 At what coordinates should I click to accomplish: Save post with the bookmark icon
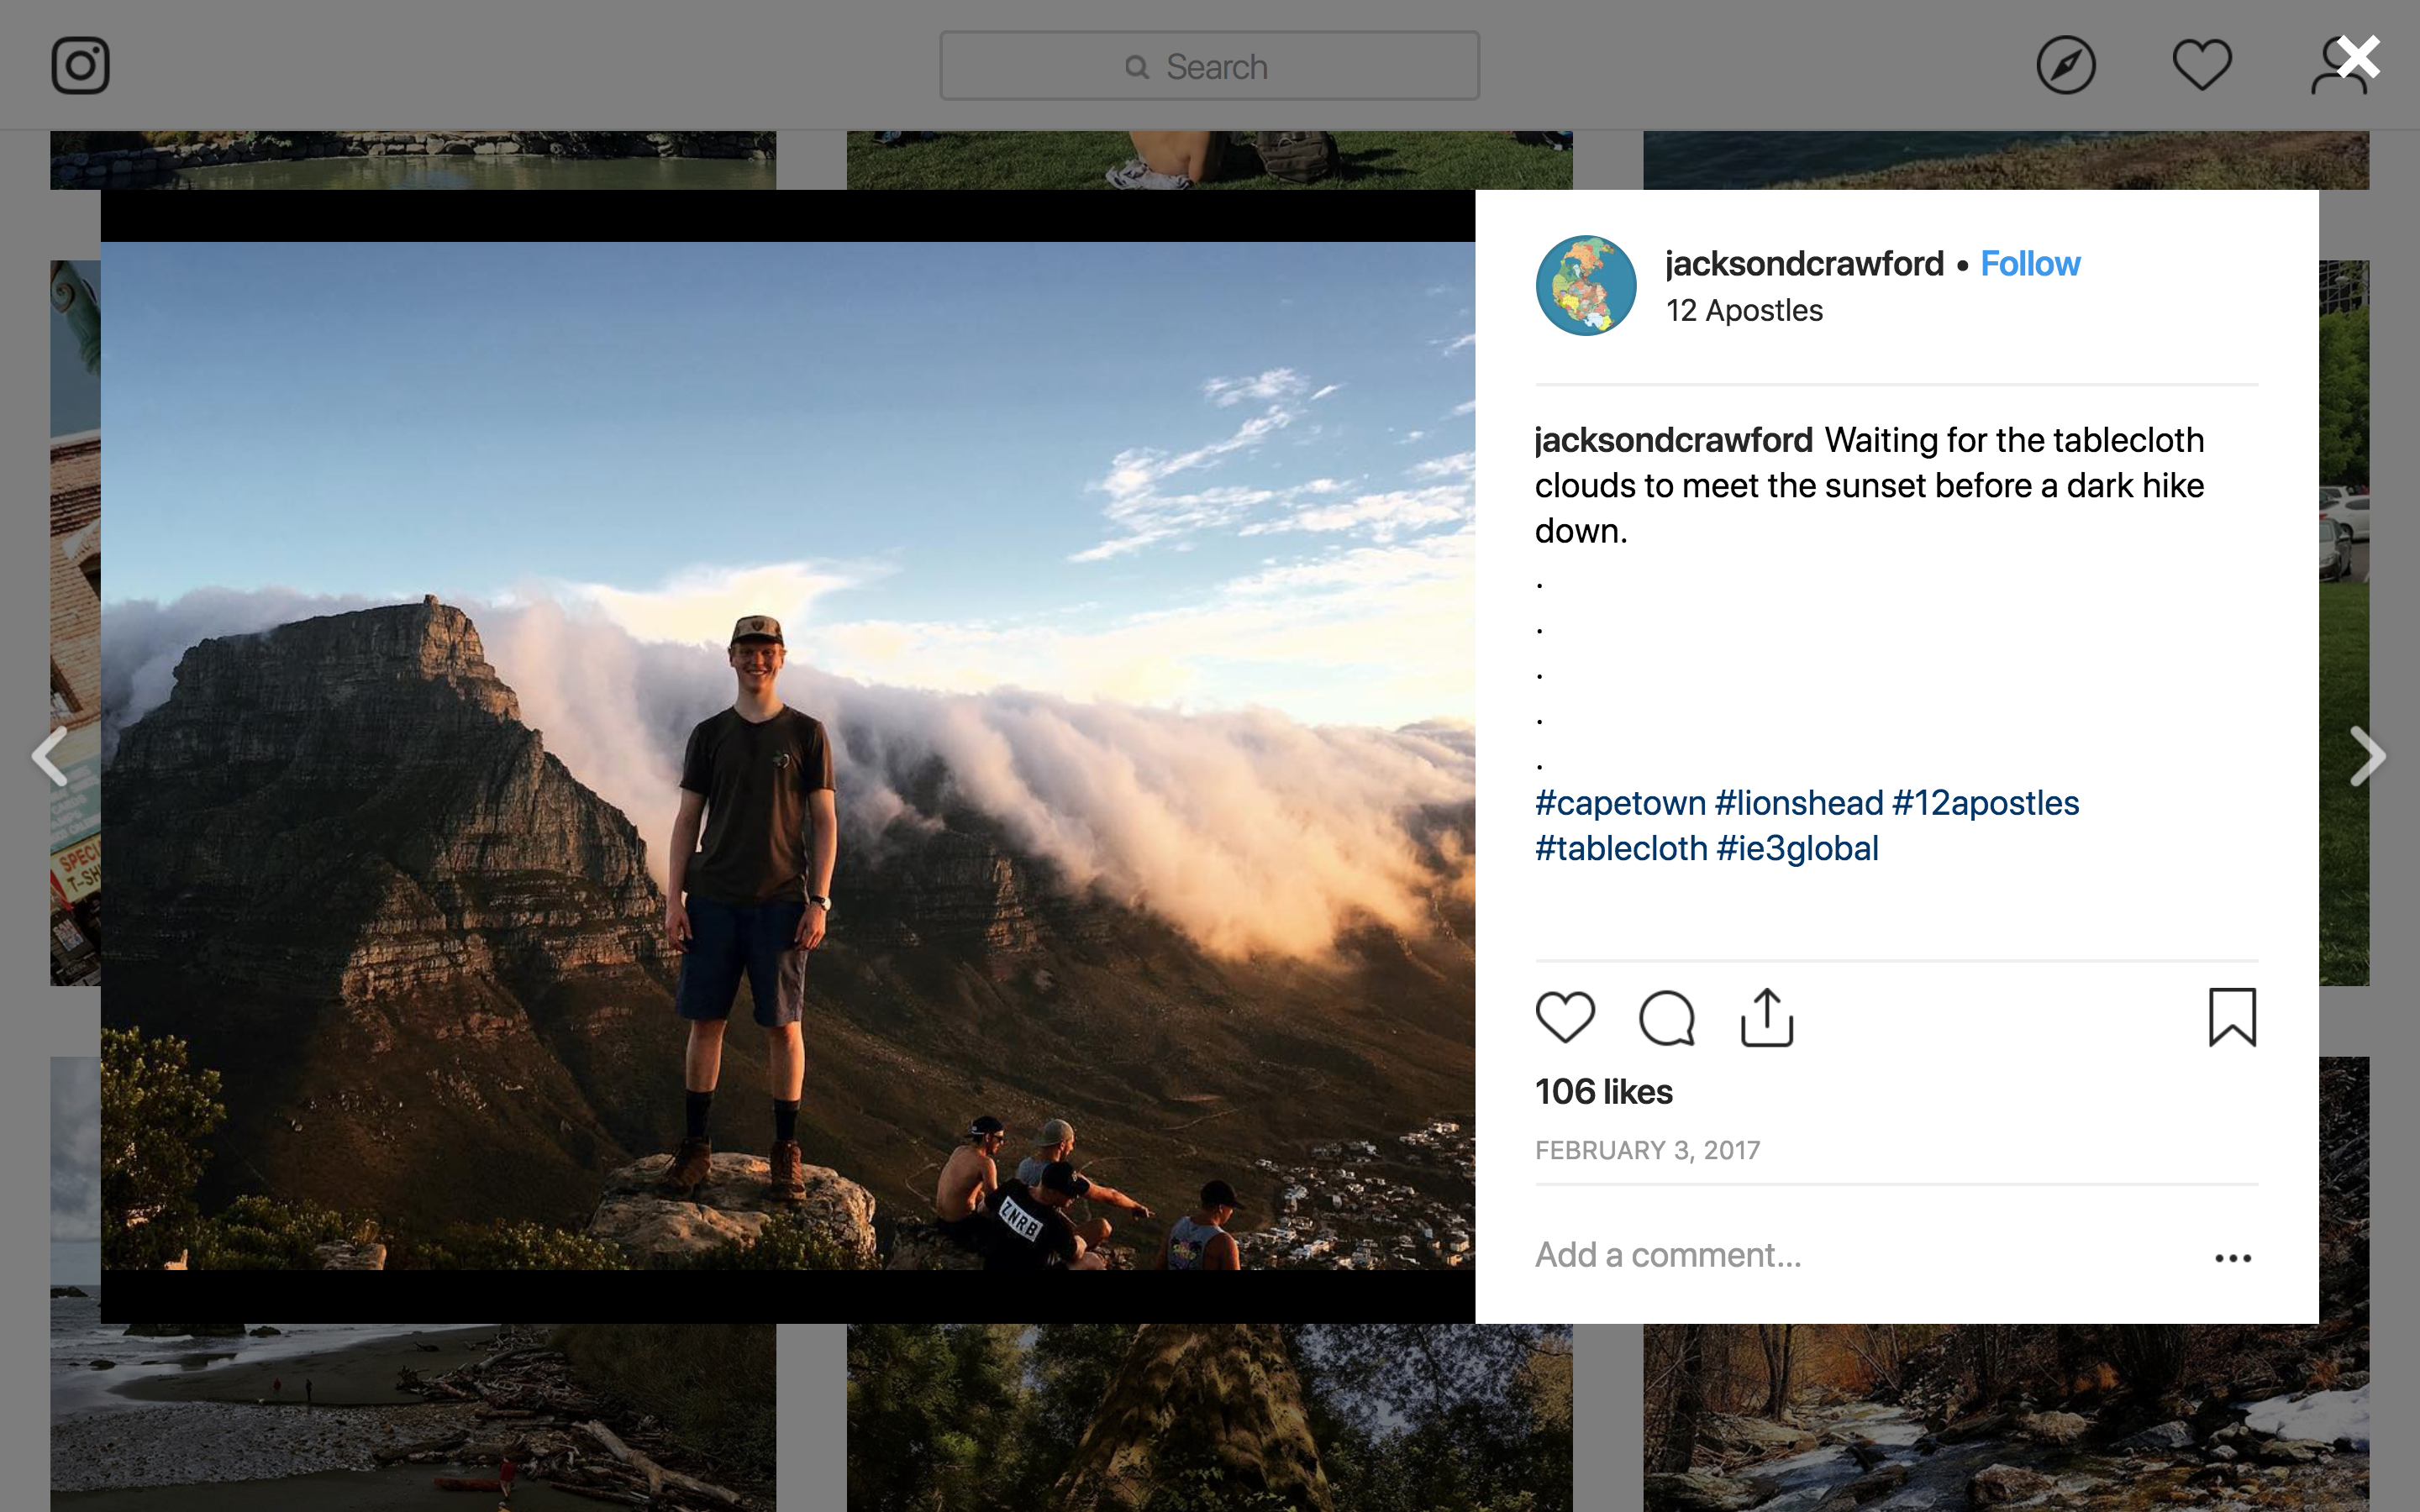[2232, 1018]
